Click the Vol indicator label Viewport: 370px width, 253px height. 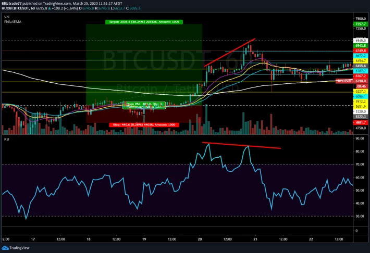pyautogui.click(x=7, y=17)
